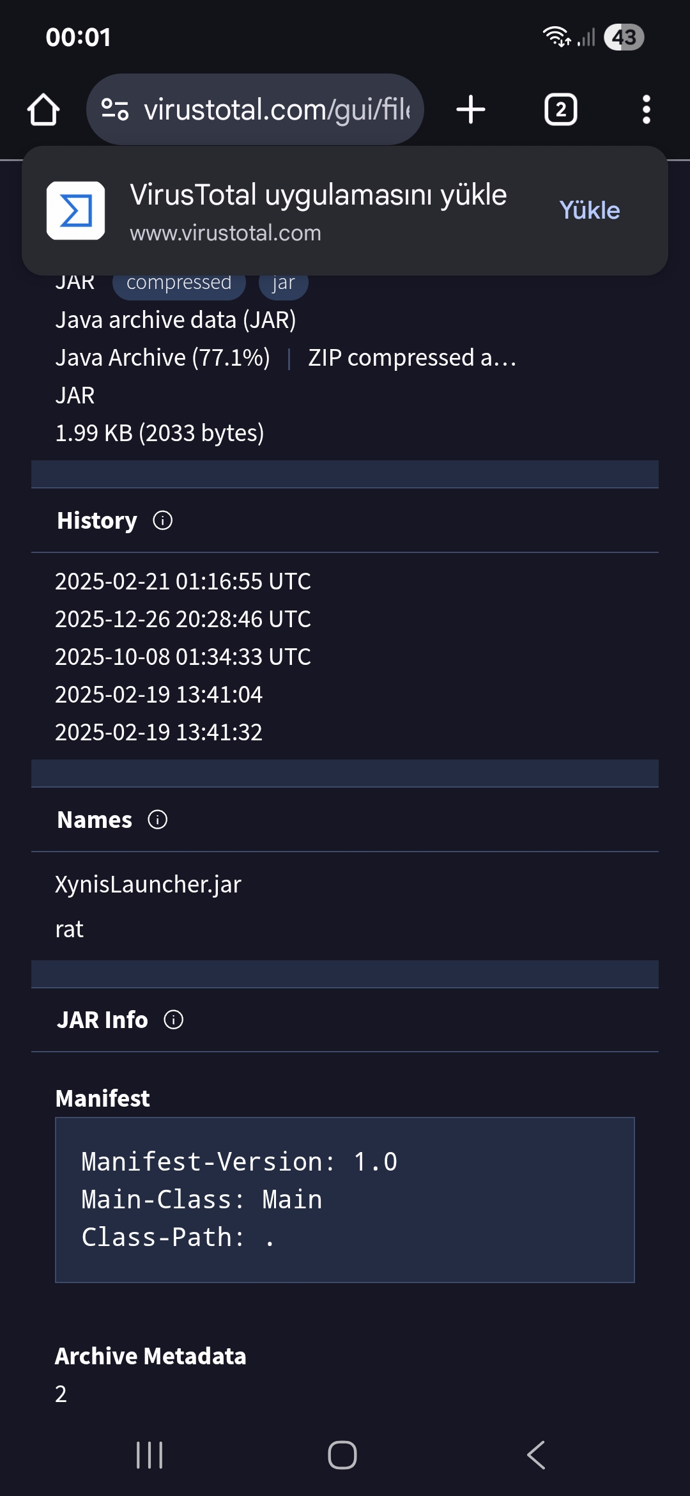Tap the Manifest code block
Screen dimensions: 690x1496
click(345, 1200)
